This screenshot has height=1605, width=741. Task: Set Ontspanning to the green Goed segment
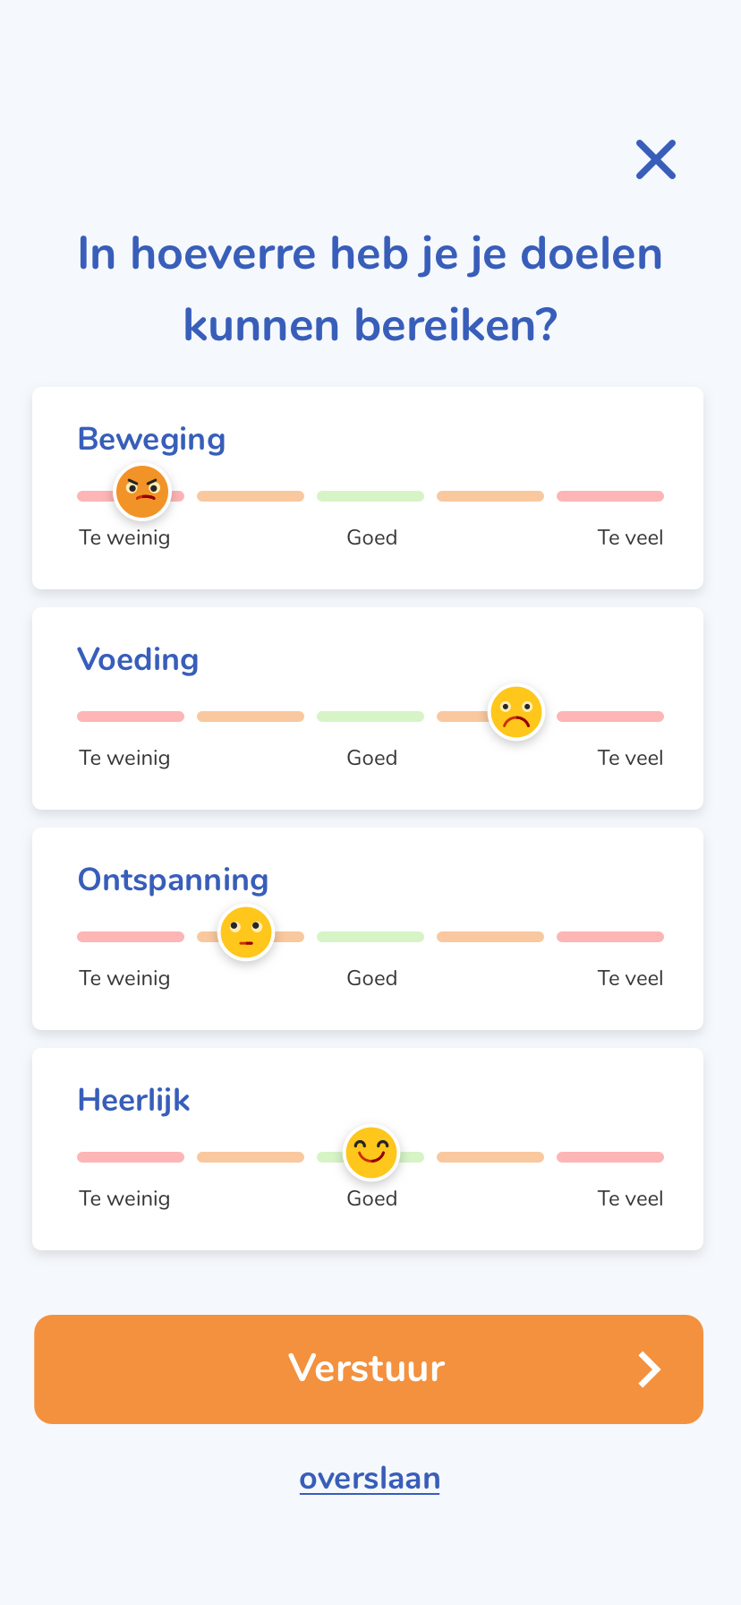(370, 937)
